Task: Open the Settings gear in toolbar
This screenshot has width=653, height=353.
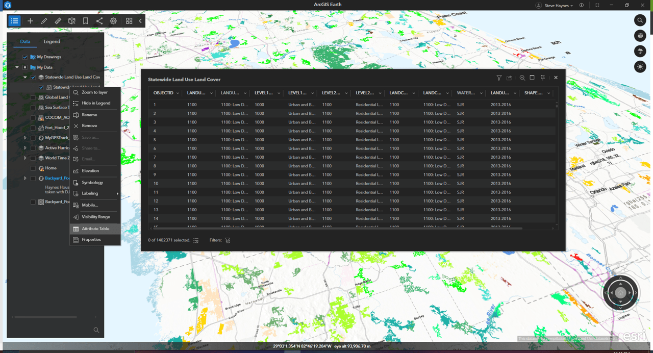Action: [113, 21]
